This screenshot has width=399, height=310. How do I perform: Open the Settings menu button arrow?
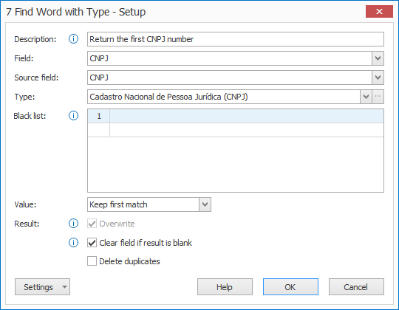[64, 287]
